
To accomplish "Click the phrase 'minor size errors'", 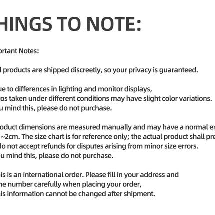I will coord(171,146).
